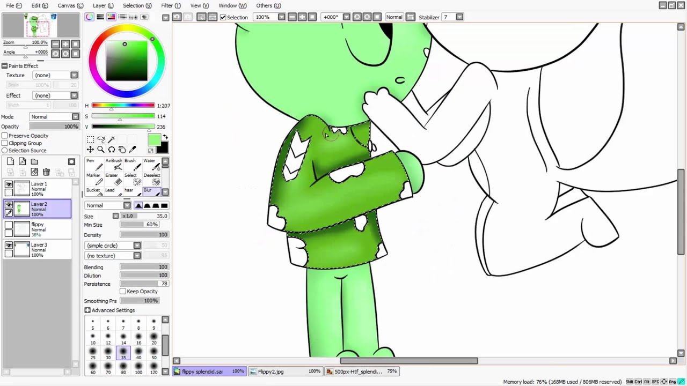Hide Layer2 using its eye icon
The height and width of the screenshot is (386, 687).
(x=9, y=205)
